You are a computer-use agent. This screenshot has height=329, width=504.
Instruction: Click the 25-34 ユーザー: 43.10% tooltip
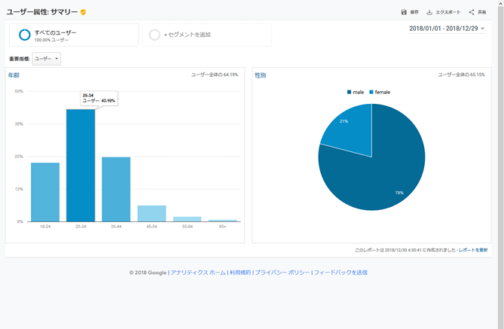[99, 99]
